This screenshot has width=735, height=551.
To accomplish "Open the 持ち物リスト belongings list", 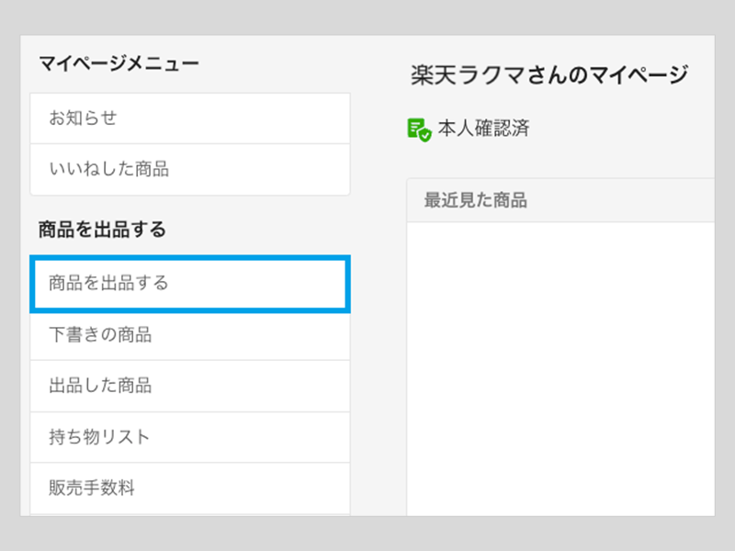I will tap(99, 436).
